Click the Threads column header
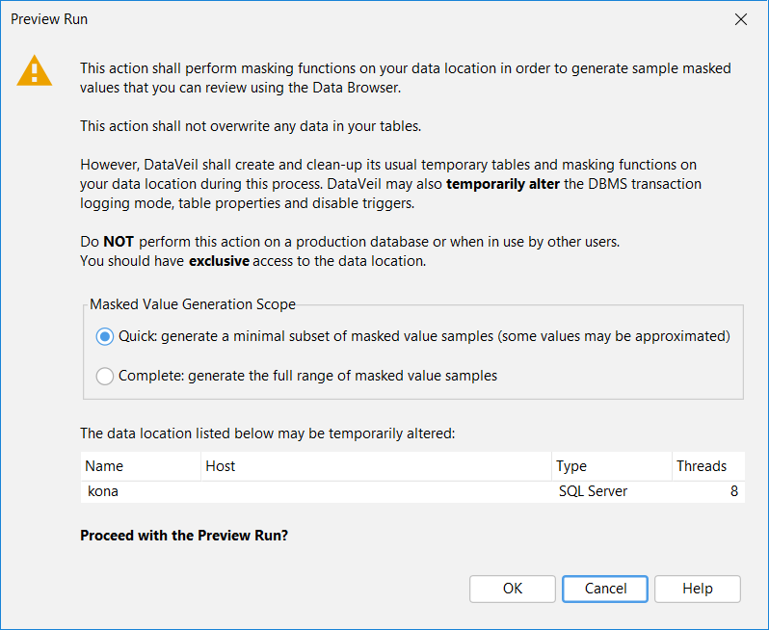The image size is (769, 630). 708,466
